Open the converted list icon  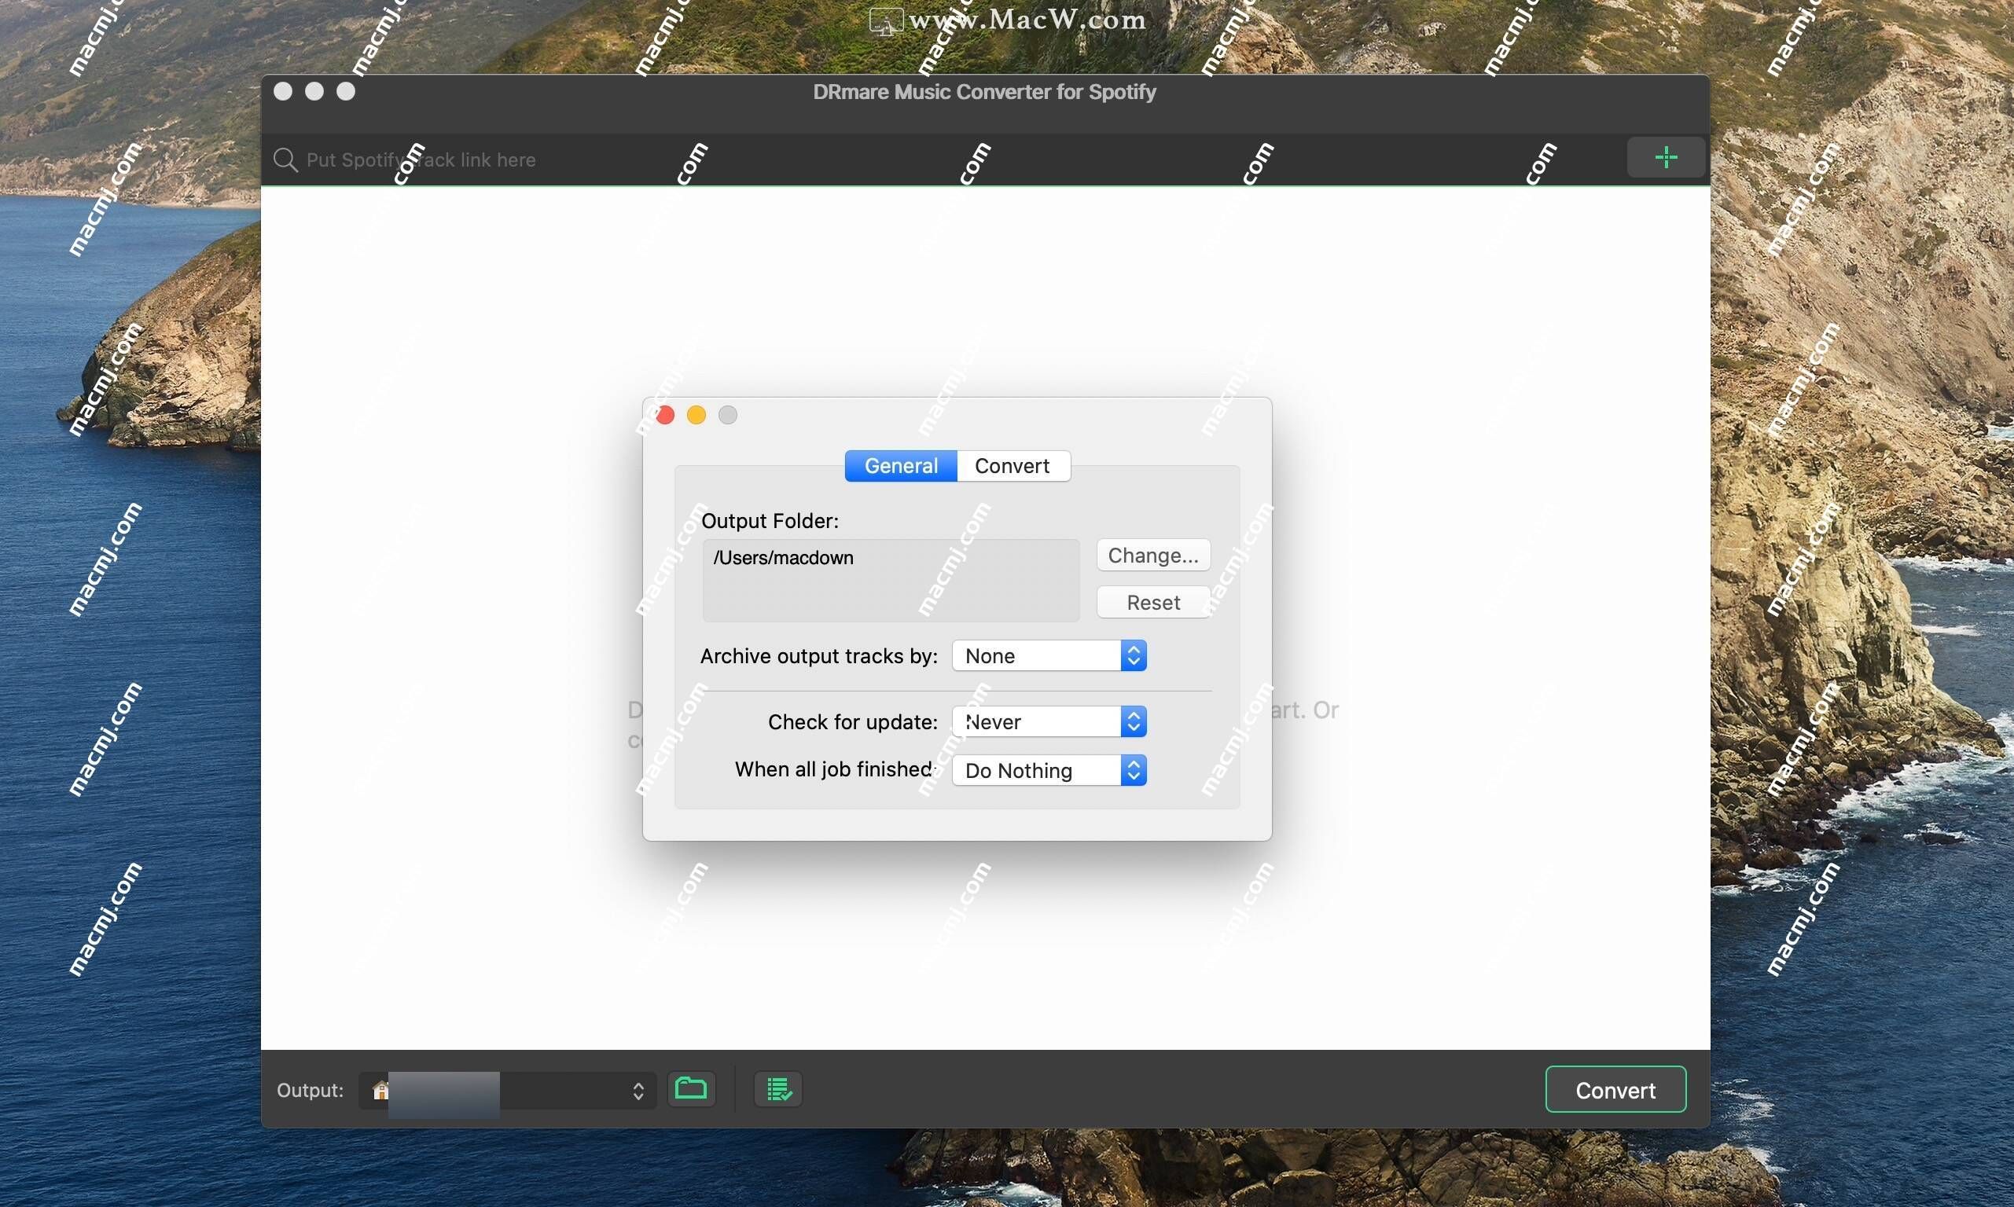pos(778,1088)
